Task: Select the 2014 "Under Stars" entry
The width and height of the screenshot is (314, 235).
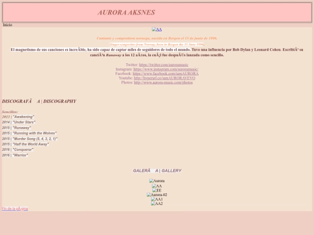Action: click(x=19, y=122)
